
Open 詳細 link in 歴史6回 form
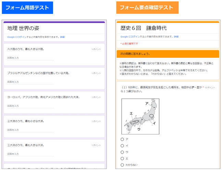click(176, 37)
